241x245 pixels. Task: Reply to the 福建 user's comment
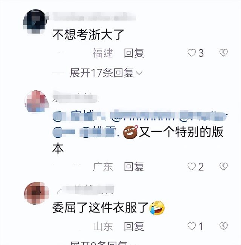click(134, 53)
